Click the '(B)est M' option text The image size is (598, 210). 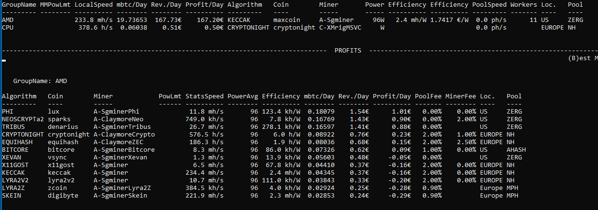pos(583,58)
